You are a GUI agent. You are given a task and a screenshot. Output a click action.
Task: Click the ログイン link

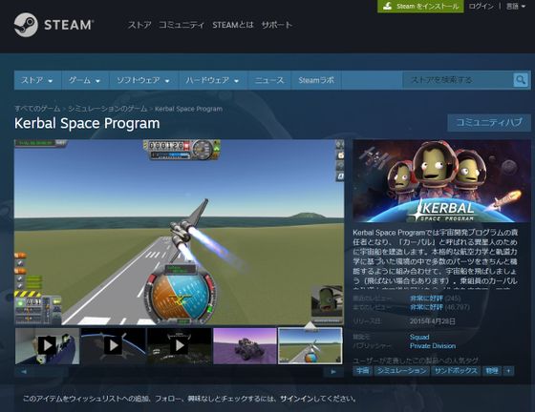(481, 6)
